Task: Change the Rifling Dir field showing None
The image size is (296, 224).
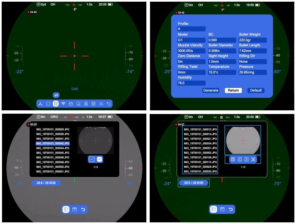Action: tap(253, 62)
